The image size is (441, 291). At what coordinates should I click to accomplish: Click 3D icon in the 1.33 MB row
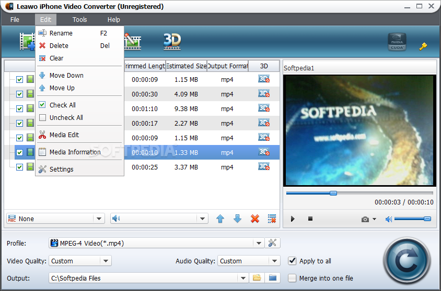tap(264, 152)
